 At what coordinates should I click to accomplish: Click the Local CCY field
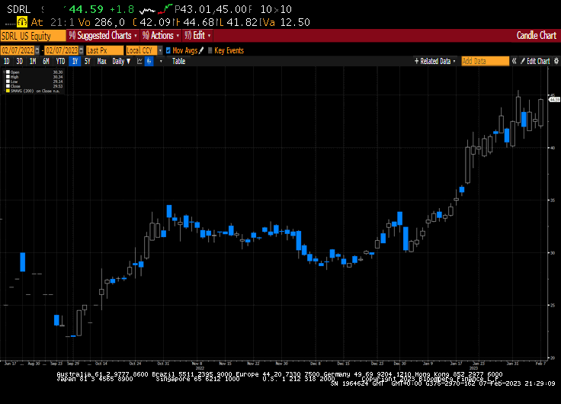click(142, 50)
